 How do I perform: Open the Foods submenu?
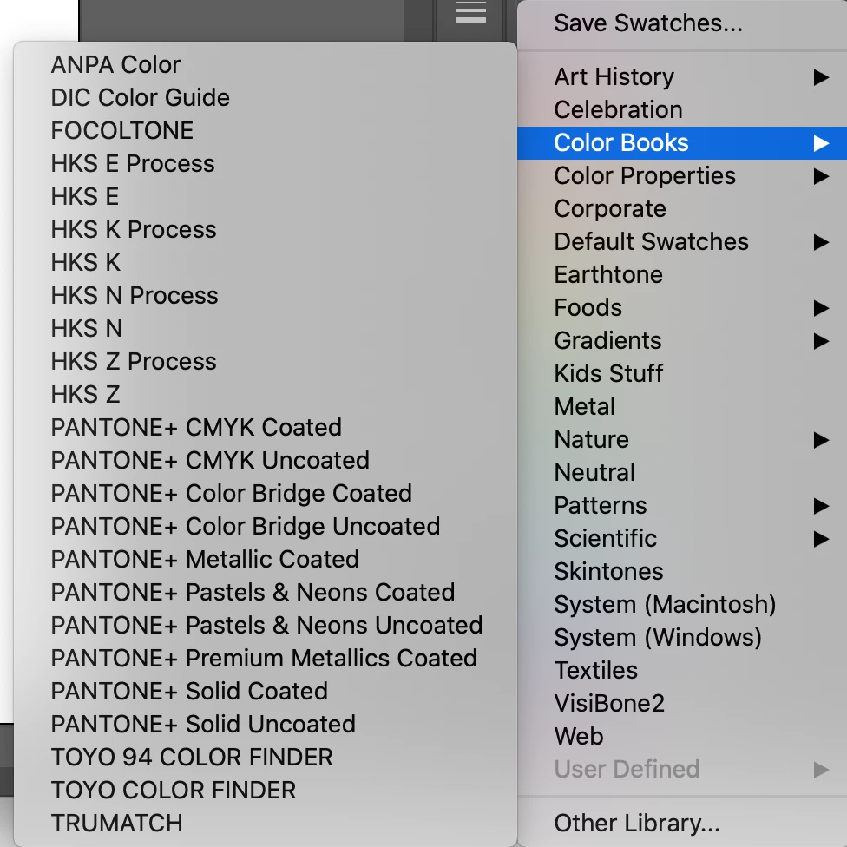pos(682,308)
